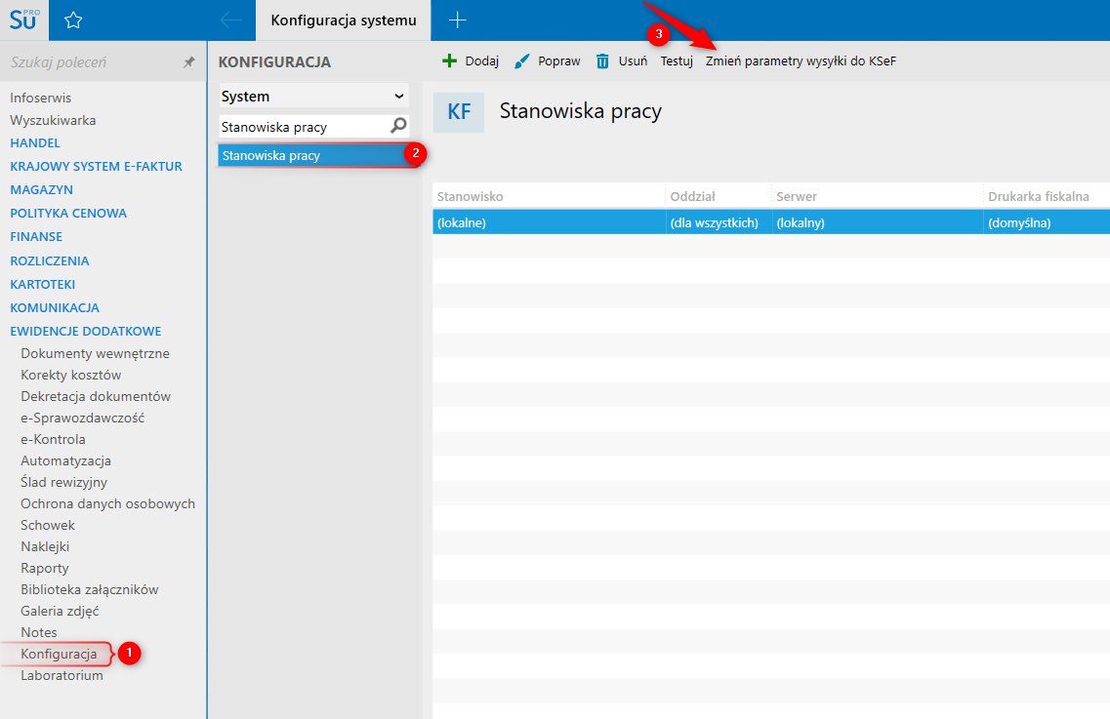Click the (lokalny) server cell
1110x719 pixels.
click(x=878, y=222)
